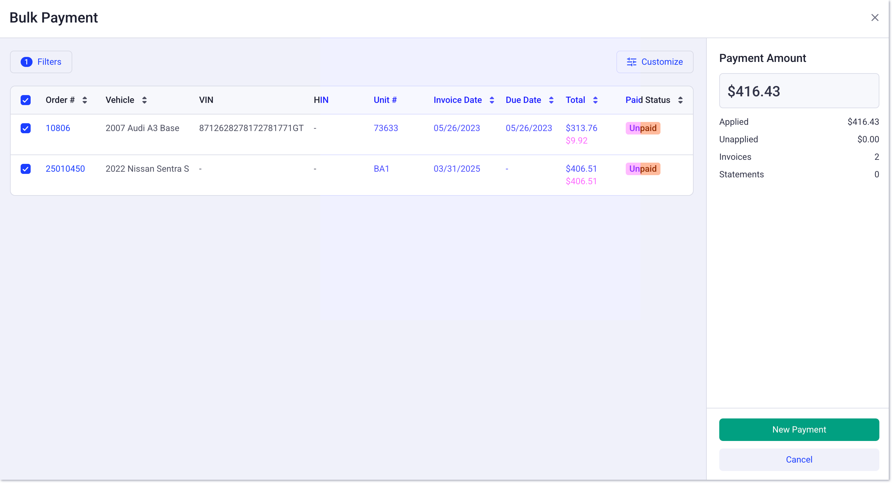Click the Statements count label

coord(741,175)
